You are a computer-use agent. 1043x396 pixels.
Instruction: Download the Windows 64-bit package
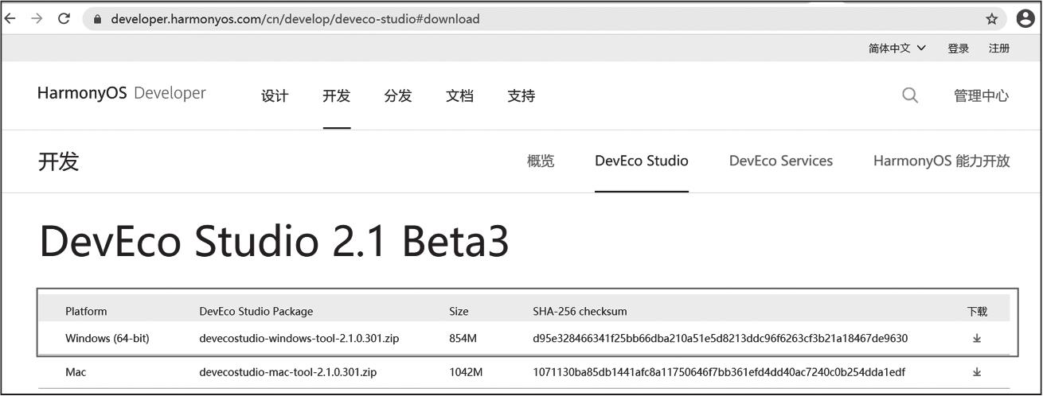coord(977,339)
